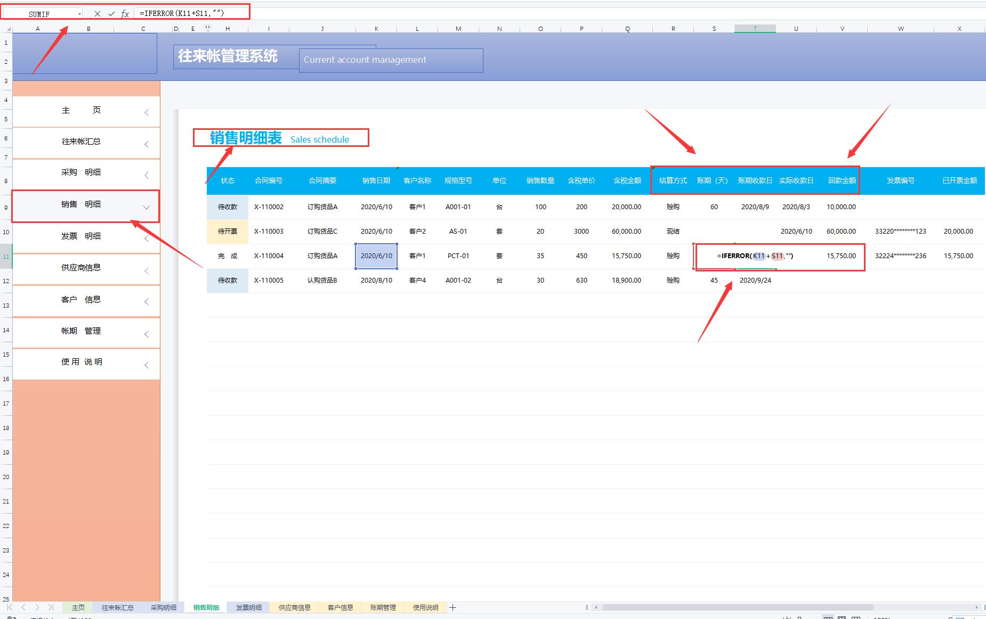
Task: Expand the 帐期 管理 sidebar chevron
Action: tap(147, 334)
